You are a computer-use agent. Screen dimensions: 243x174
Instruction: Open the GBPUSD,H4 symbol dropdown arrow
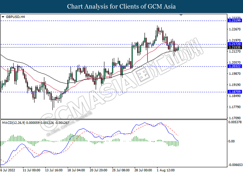pos(3,17)
